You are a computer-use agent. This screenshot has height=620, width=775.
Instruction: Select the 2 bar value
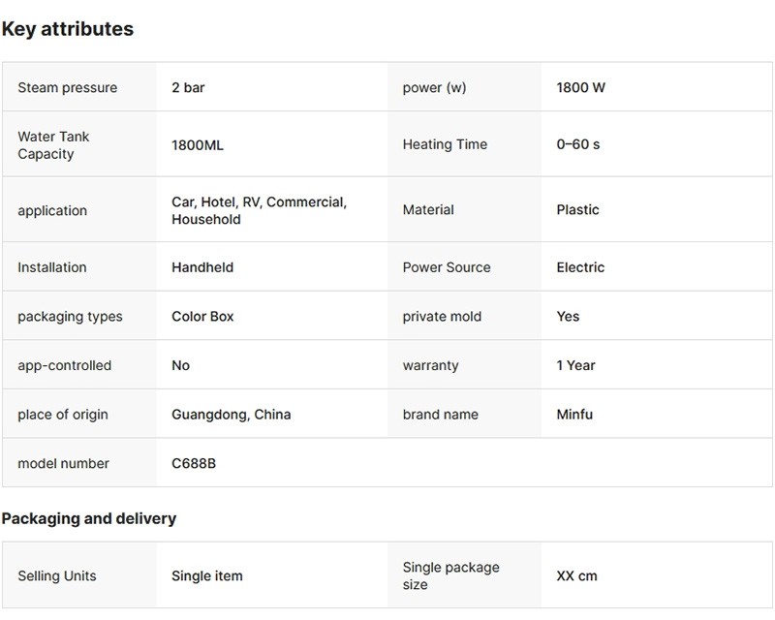point(188,87)
